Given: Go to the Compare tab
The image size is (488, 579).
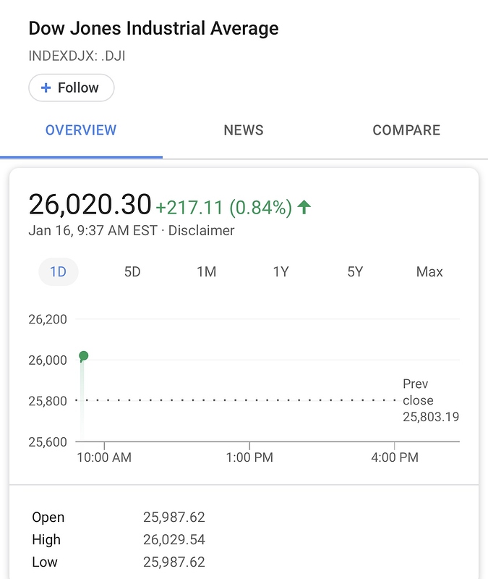Looking at the screenshot, I should (x=406, y=130).
